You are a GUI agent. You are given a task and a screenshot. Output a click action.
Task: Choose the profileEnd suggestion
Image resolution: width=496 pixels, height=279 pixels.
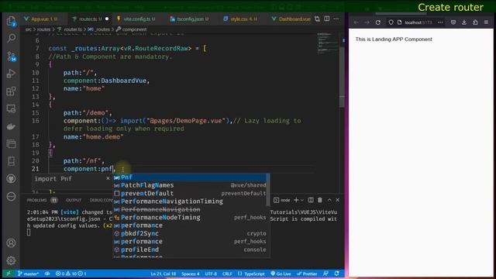191,250
